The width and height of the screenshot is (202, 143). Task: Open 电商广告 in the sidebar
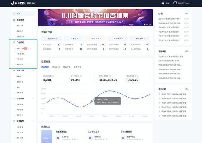20,48
